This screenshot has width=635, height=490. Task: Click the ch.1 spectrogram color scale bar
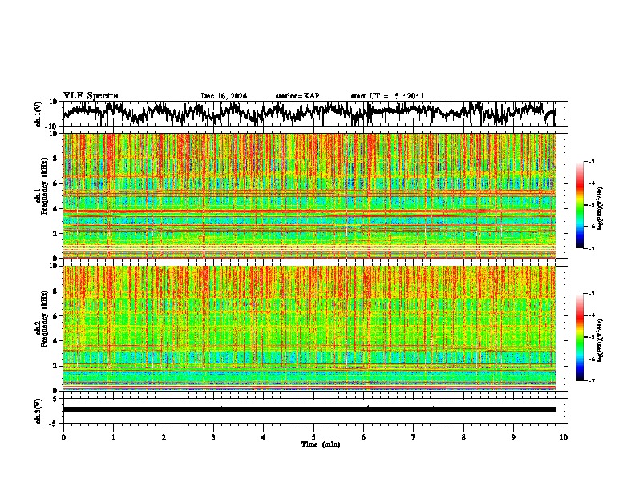click(x=580, y=205)
